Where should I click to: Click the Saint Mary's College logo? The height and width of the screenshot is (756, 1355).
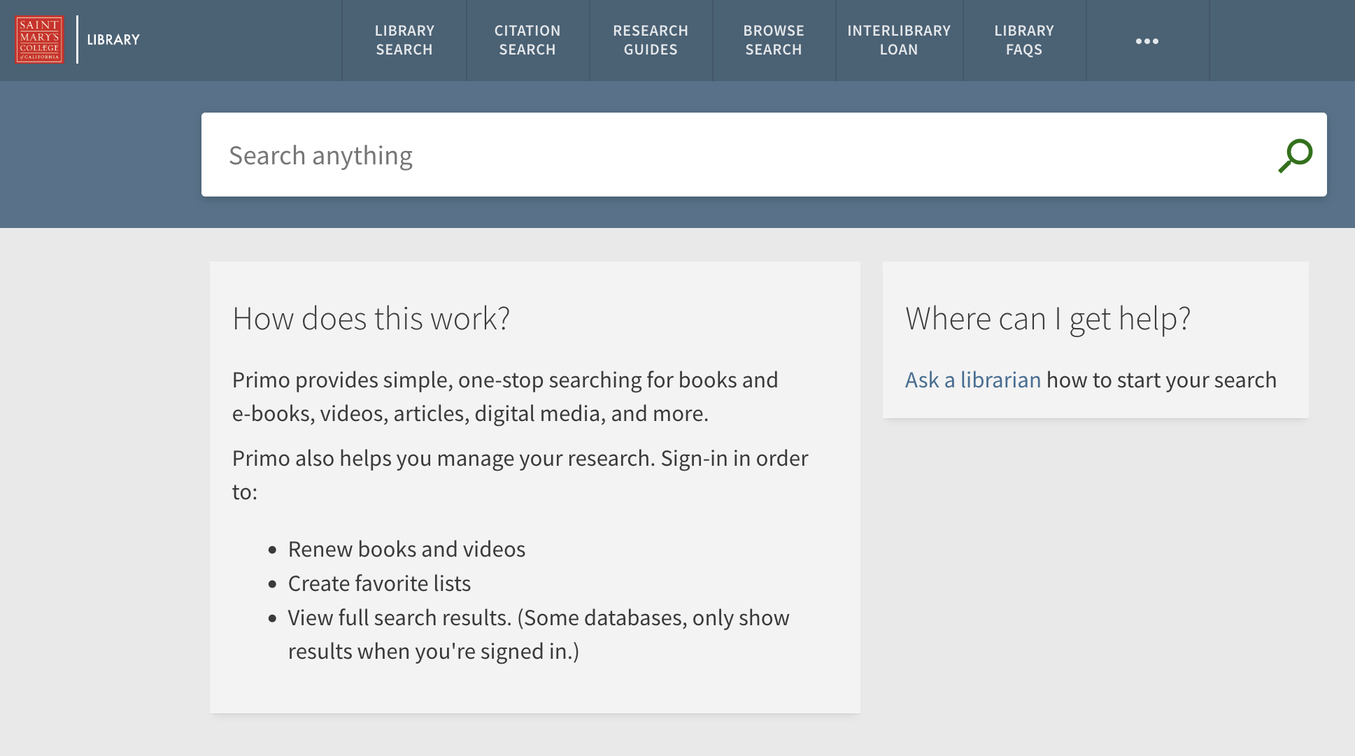click(x=40, y=40)
